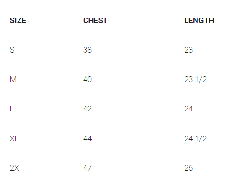Image resolution: width=235 pixels, height=193 pixels.
Task: Click chest value 38
Action: pos(87,50)
